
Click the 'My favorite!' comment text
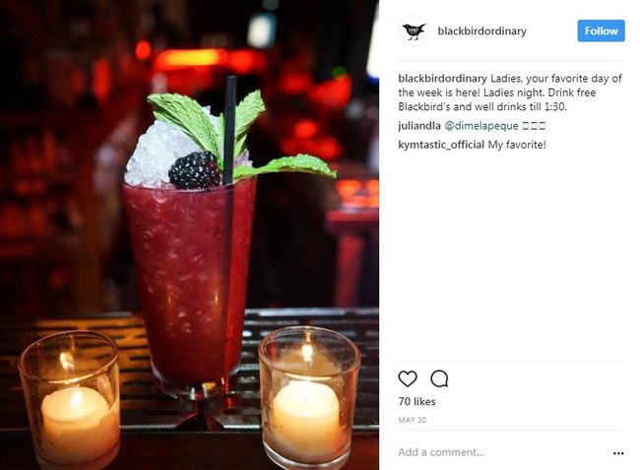click(x=517, y=145)
